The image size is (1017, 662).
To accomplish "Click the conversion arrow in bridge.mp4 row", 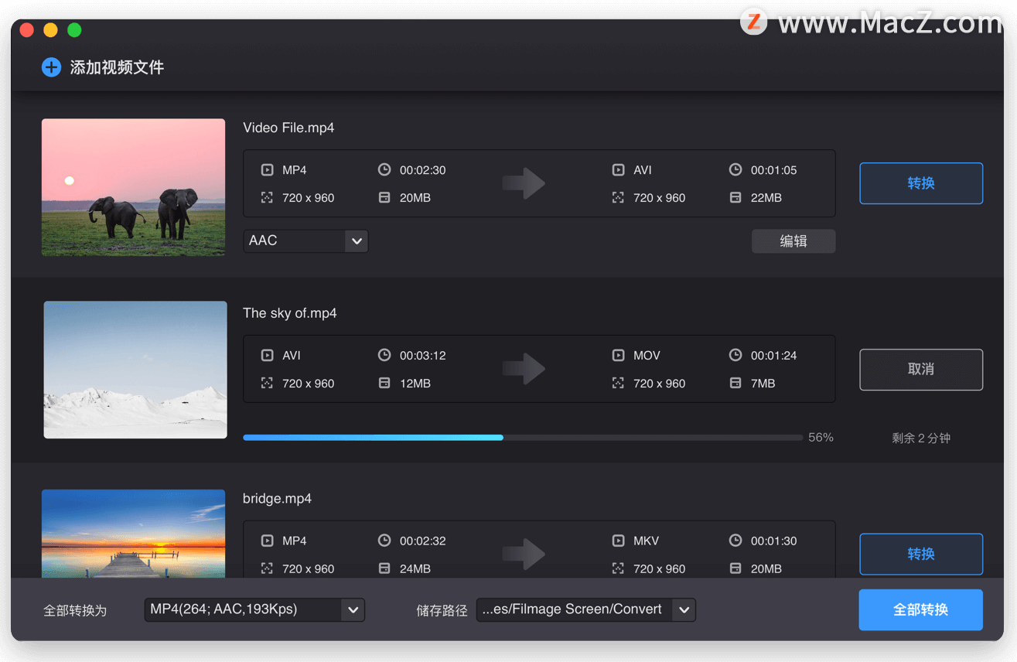I will (524, 555).
